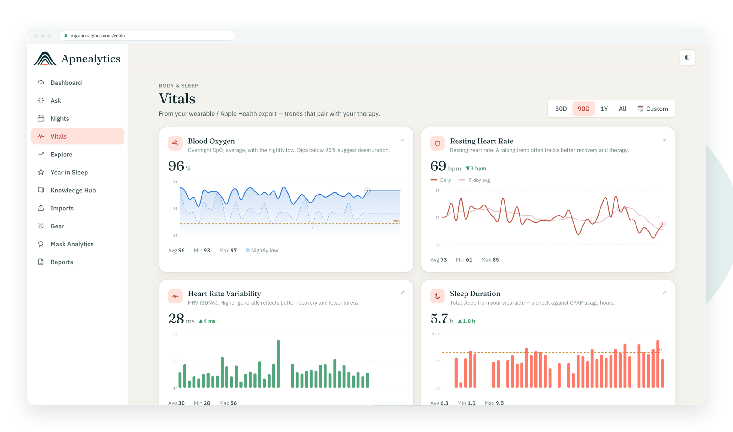
Task: Click the latest Blood Oxygen data point marker
Action: 368,191
